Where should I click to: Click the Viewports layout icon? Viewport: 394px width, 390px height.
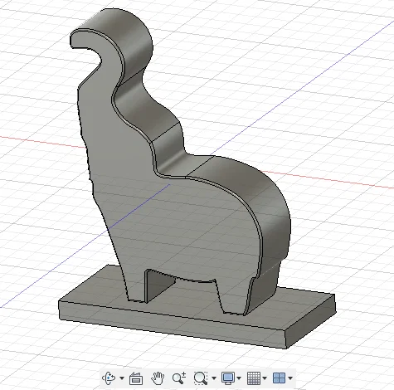tap(279, 378)
